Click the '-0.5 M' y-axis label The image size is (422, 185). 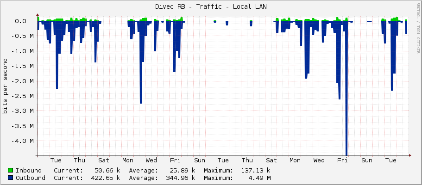point(22,36)
